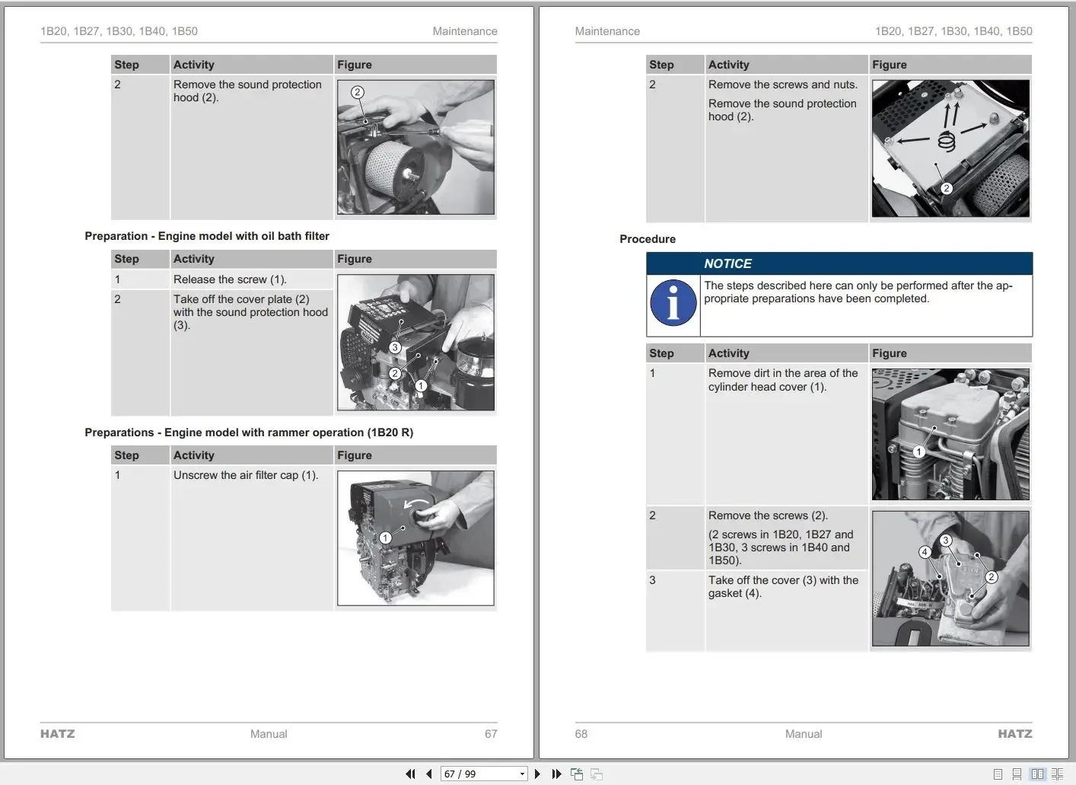Click the oil bath filter engine figure
Image resolution: width=1076 pixels, height=785 pixels.
[415, 343]
